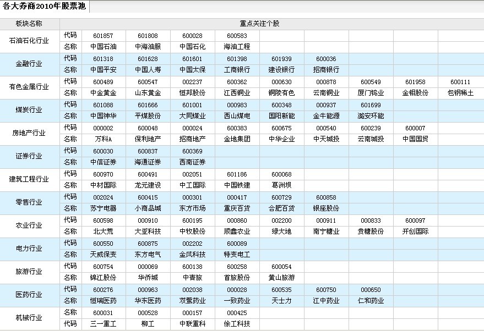
Task: Click stock name 中国神华
Action: 104,116
